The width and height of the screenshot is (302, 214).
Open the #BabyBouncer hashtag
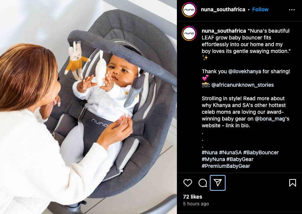pos(261,152)
